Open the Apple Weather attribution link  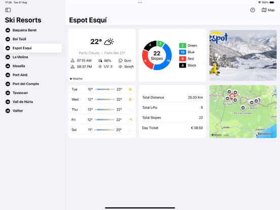[77, 79]
